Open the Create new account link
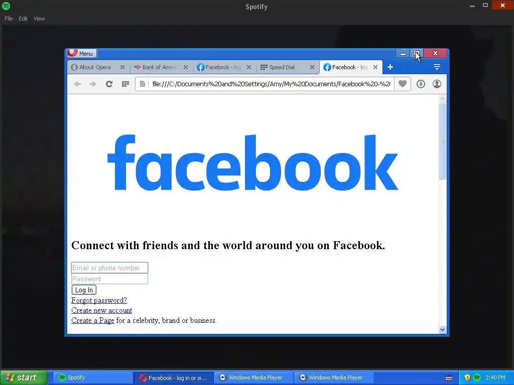514x385 pixels. 101,310
